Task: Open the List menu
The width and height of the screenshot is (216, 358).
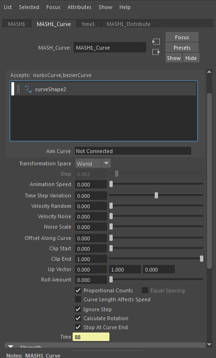Action: pyautogui.click(x=8, y=7)
